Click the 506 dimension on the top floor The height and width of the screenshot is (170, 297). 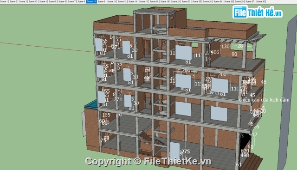click(215, 52)
